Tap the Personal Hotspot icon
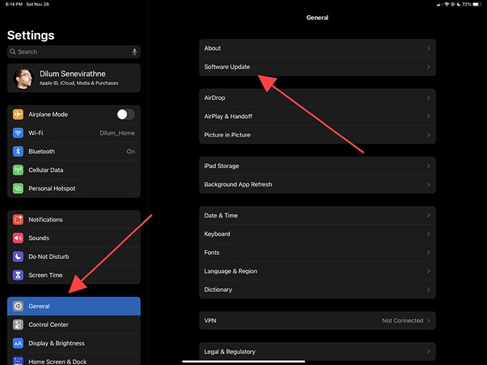The width and height of the screenshot is (487, 365). pos(18,188)
